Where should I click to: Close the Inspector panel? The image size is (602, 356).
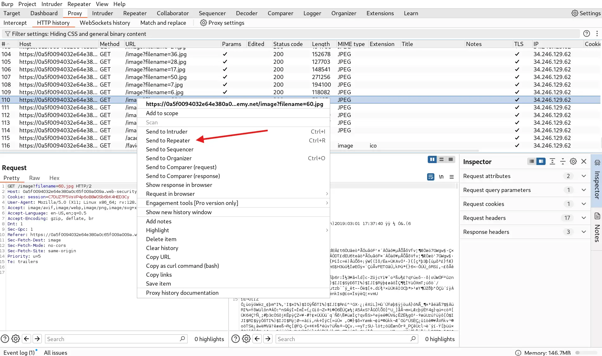[x=584, y=162]
